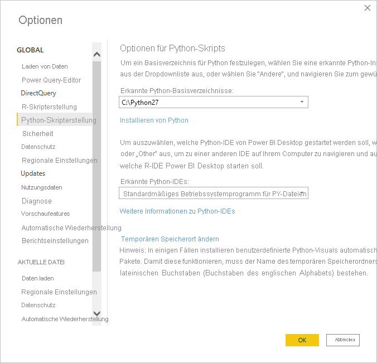Click the sidebar scroll-down arrow
The width and height of the screenshot is (377, 363).
coord(96,313)
